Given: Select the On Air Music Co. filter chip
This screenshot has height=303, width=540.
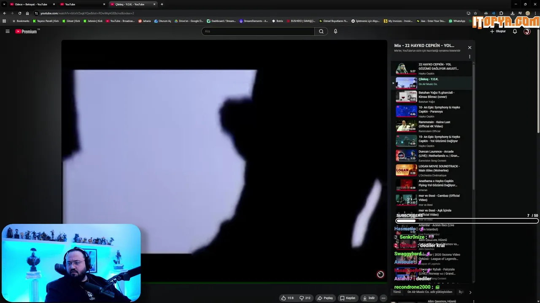Looking at the screenshot, I should click(429, 292).
